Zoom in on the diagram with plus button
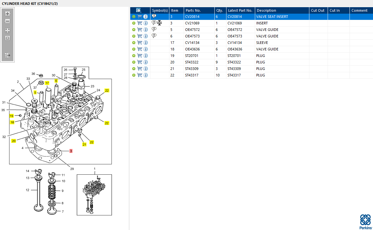This screenshot has height=230, width=373. click(x=8, y=14)
